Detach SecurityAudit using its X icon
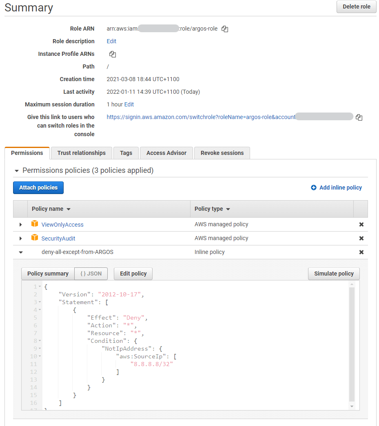Screen dimensions: 379x426 pos(361,238)
